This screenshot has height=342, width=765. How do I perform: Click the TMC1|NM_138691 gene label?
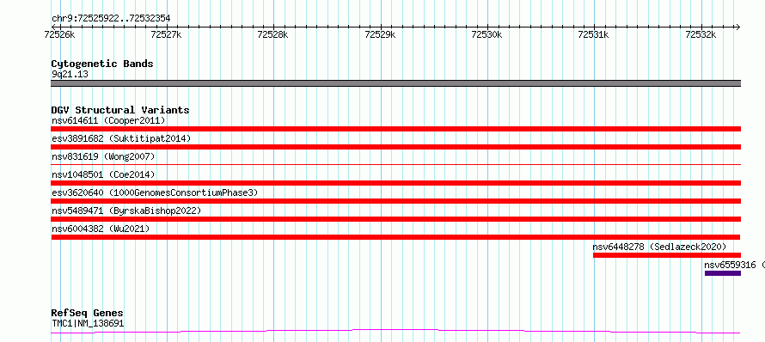pos(88,323)
